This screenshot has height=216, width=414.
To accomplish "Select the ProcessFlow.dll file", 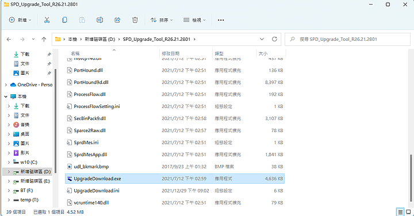I will pyautogui.click(x=175, y=94).
